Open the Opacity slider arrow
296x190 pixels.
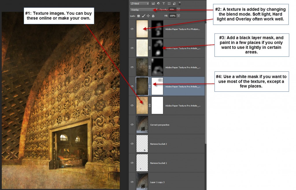point(178,10)
